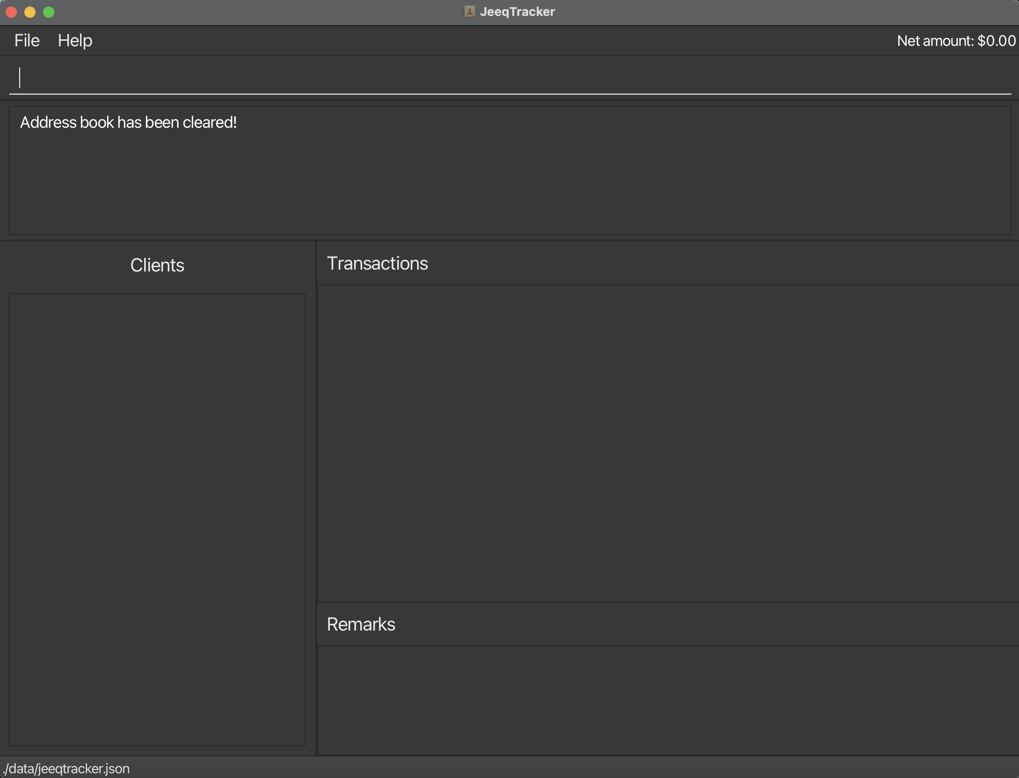Image resolution: width=1019 pixels, height=778 pixels.
Task: Click the command input field
Action: [x=510, y=78]
